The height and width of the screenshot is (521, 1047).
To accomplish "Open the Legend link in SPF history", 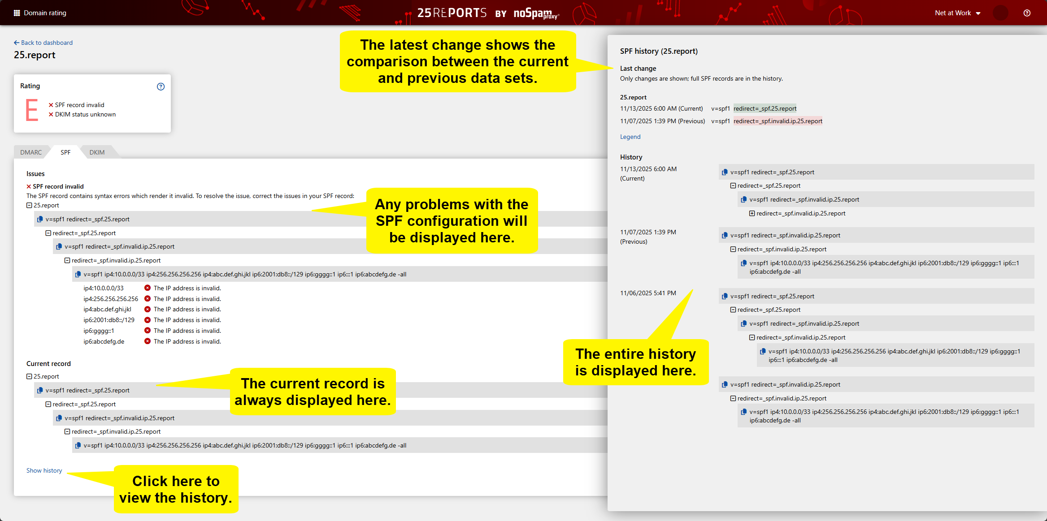I will (x=630, y=137).
